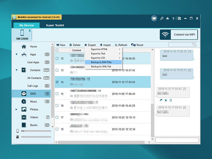Open User Apps in sidebar
The height and width of the screenshot is (159, 212).
[x=33, y=62]
